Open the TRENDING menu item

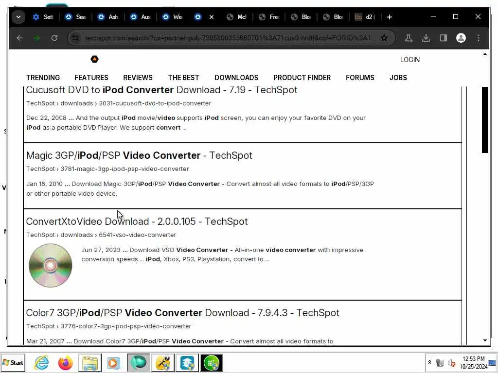pyautogui.click(x=43, y=78)
